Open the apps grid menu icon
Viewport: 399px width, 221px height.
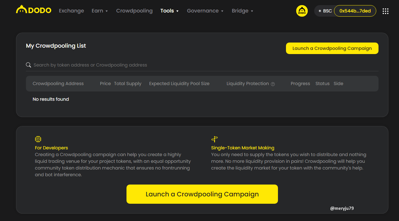coord(386,11)
